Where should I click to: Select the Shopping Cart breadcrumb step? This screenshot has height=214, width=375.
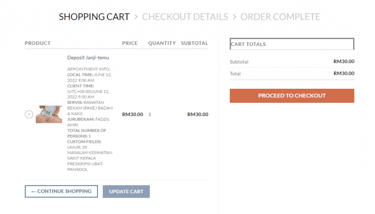coord(94,17)
